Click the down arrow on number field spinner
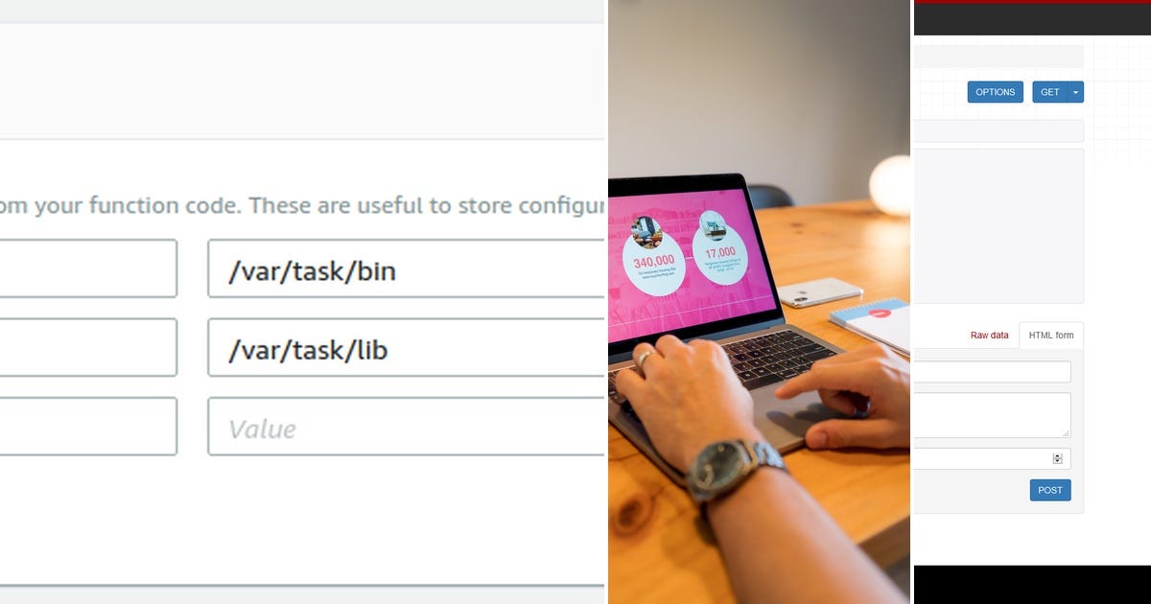This screenshot has width=1151, height=604. tap(1058, 462)
